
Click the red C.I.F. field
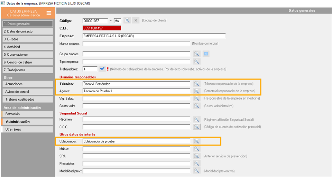pos(102,28)
